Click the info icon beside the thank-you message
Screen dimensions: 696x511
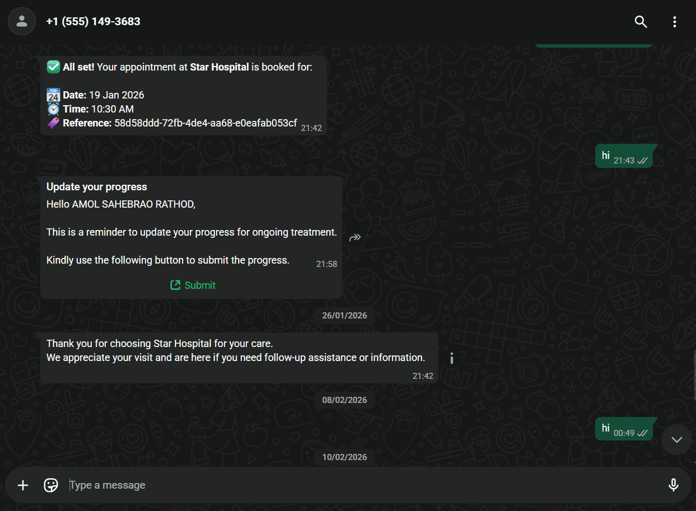[451, 358]
